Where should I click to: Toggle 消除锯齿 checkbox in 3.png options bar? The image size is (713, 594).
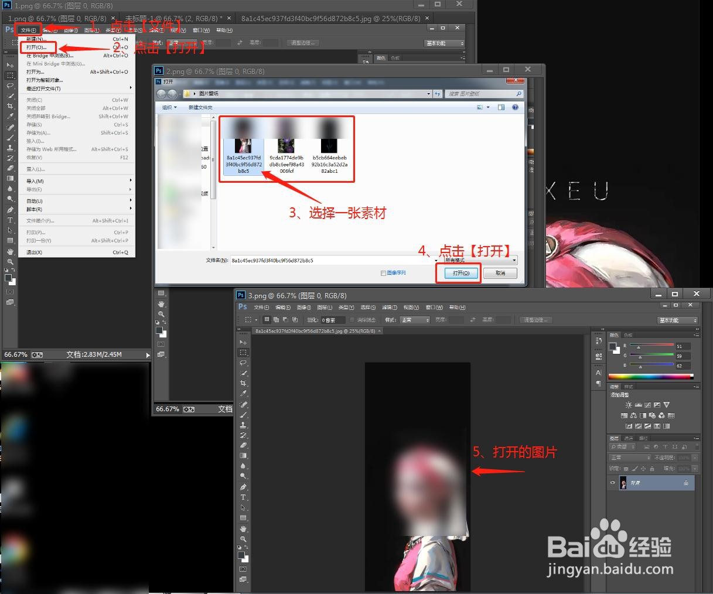pos(352,320)
